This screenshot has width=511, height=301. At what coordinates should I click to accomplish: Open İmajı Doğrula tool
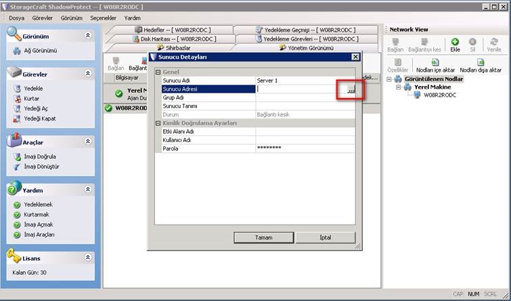(40, 157)
